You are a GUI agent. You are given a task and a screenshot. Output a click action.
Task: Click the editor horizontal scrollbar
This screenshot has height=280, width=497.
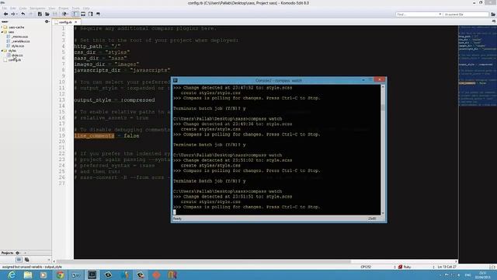[255, 261]
